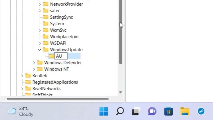Expand the WSDAPI key
213x120 pixels.
point(40,43)
